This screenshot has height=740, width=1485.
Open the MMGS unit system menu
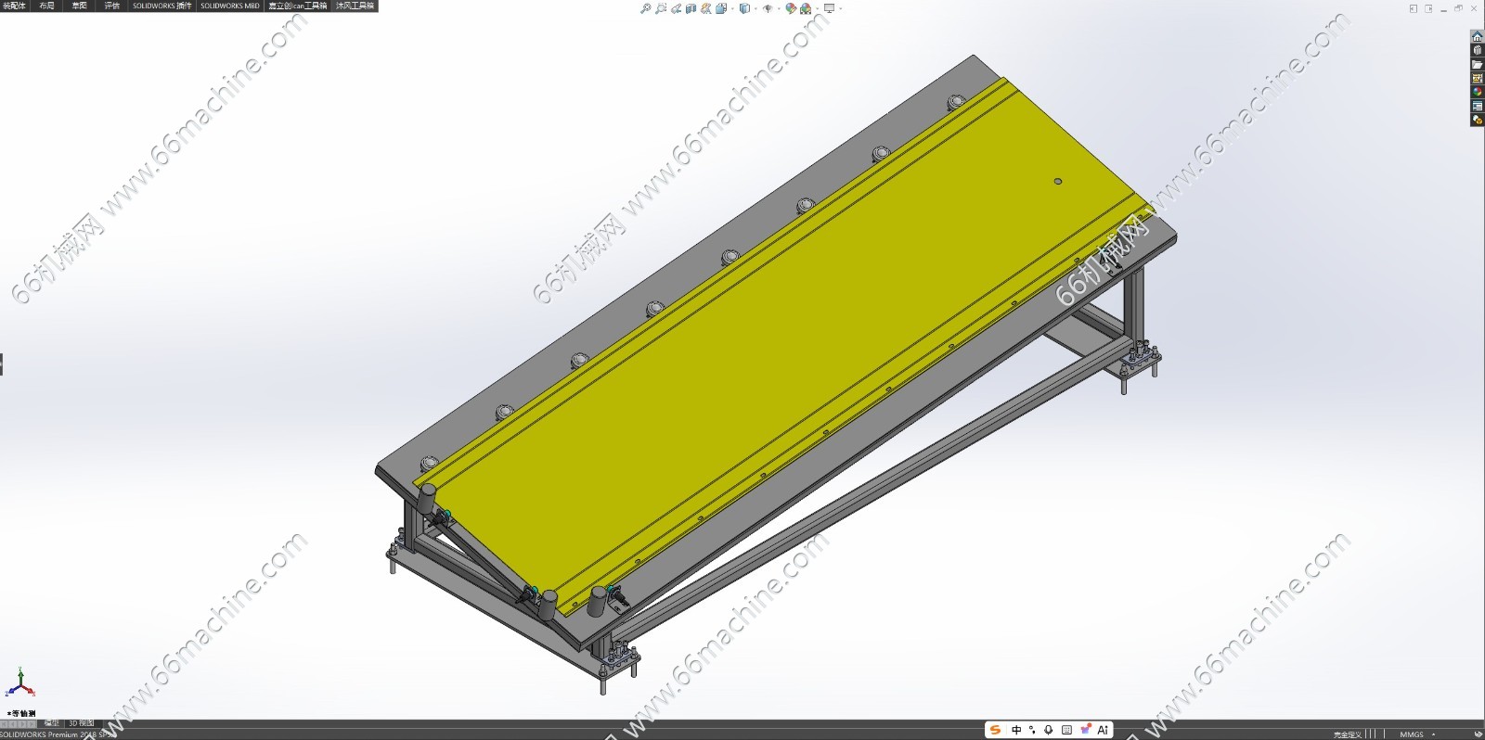tap(1411, 734)
